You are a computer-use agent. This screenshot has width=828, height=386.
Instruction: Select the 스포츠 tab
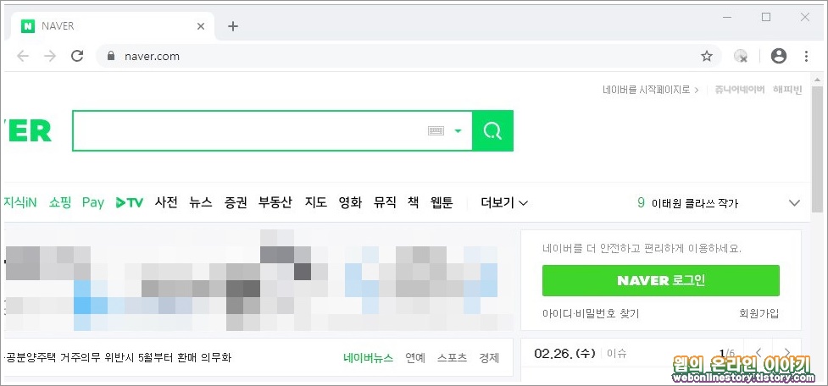[x=452, y=358]
